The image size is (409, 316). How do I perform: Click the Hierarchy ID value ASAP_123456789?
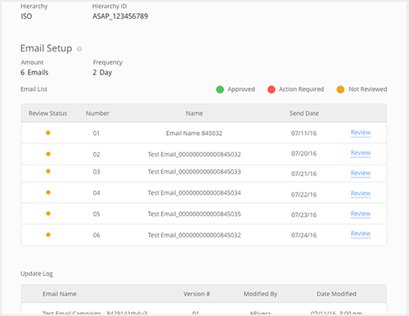[120, 16]
